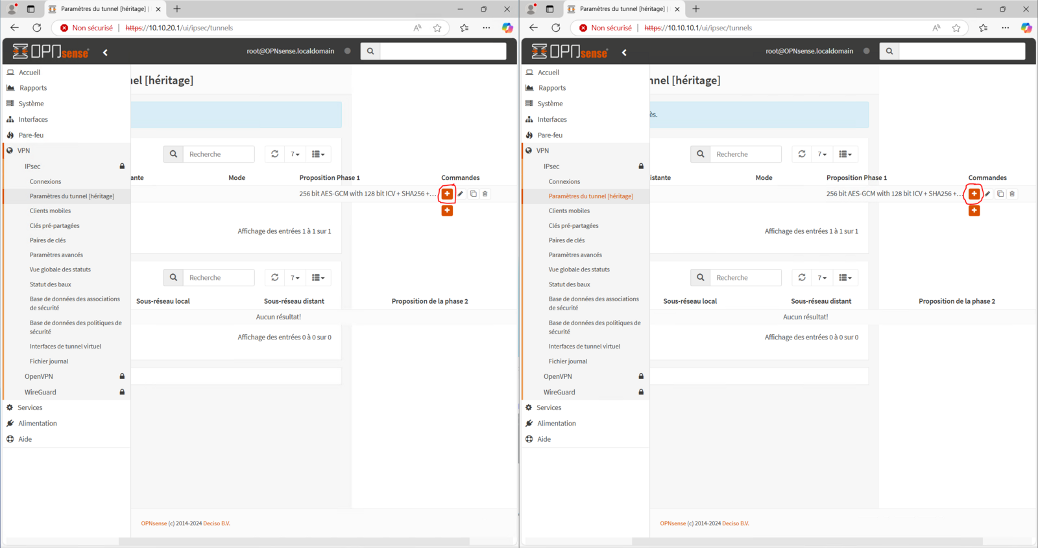The image size is (1038, 548).
Task: Add 10.10.10.1 page to favorites with star icon
Action: (956, 28)
